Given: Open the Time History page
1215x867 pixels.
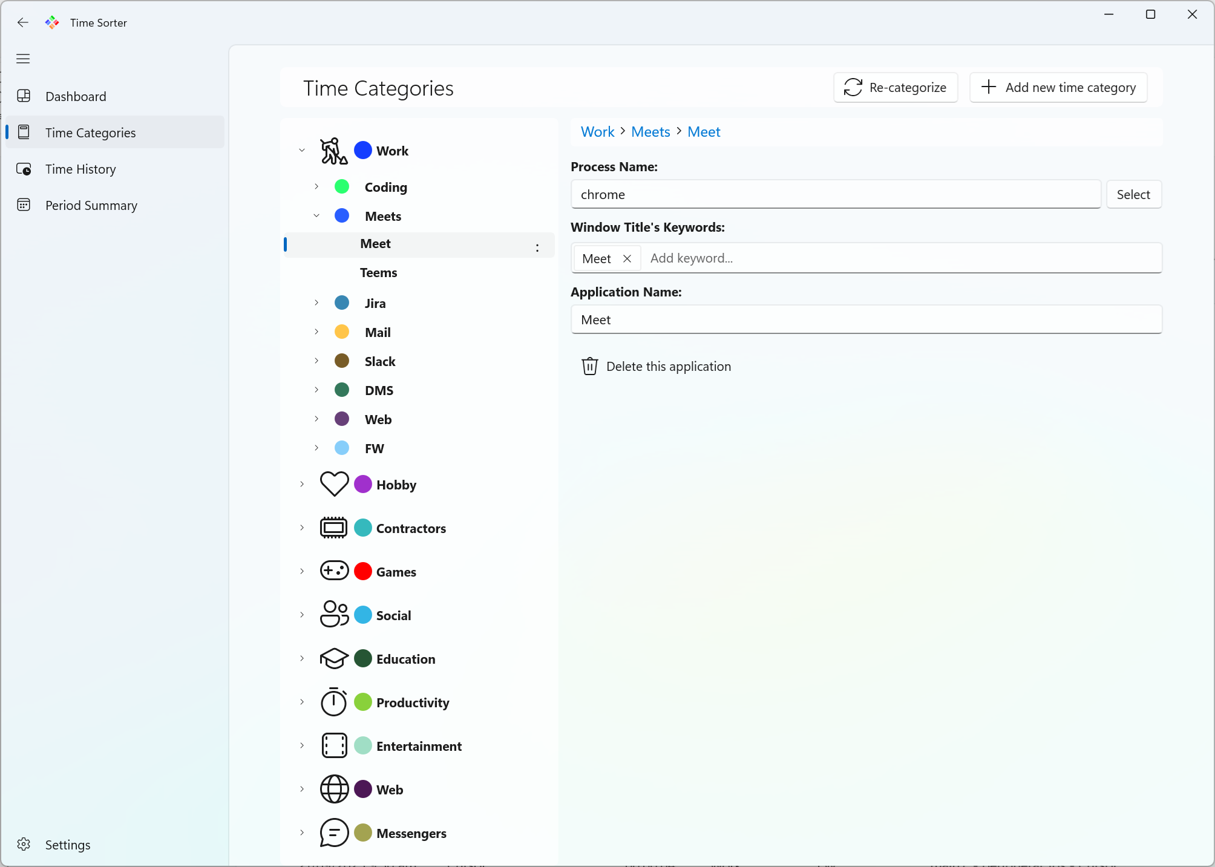Looking at the screenshot, I should [80, 169].
